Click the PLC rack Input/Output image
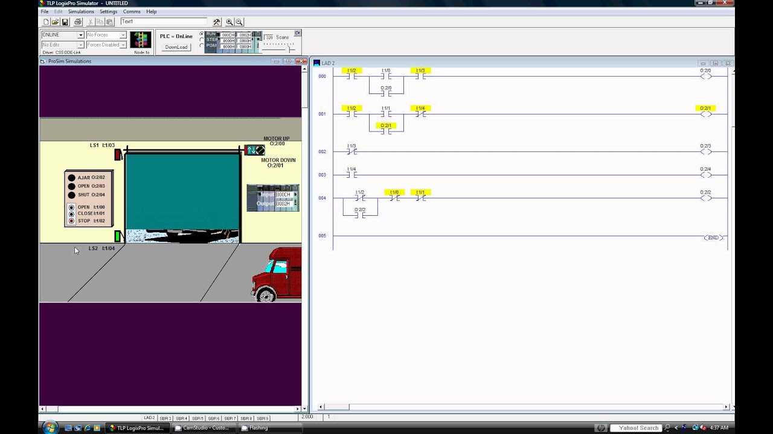Viewport: 773px width, 434px height. 273,198
